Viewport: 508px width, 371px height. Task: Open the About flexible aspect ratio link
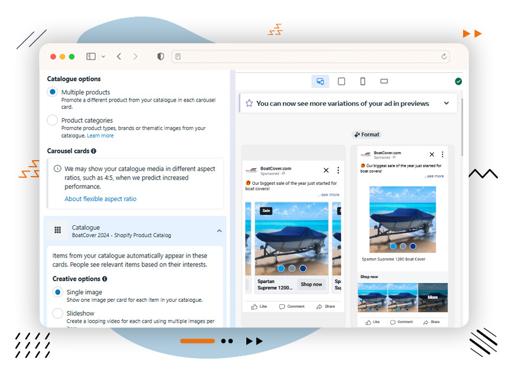pyautogui.click(x=100, y=199)
